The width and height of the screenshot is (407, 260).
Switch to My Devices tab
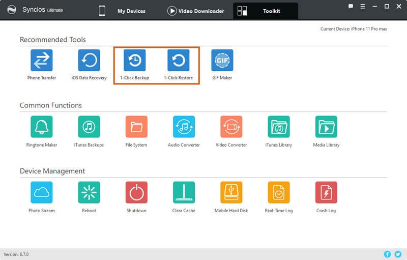point(122,11)
